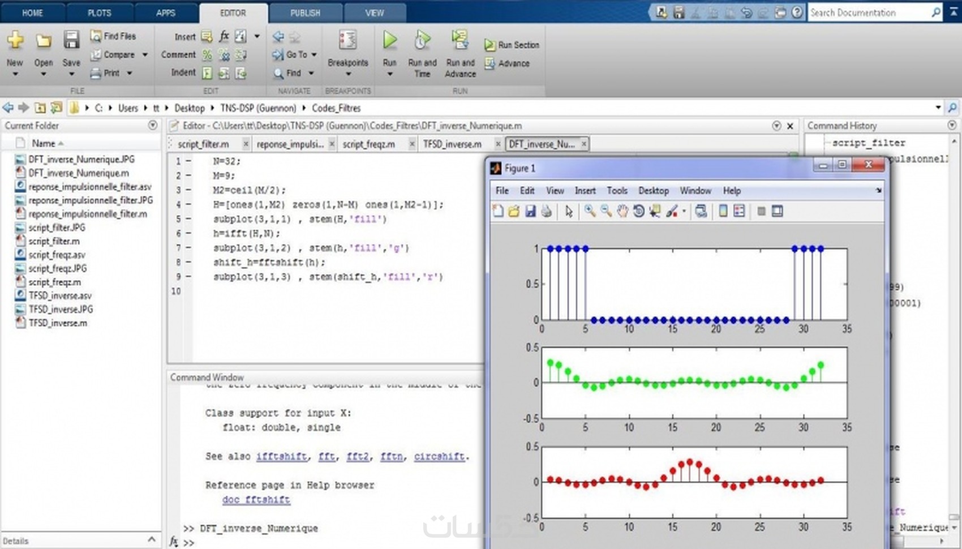Expand the New button dropdown arrow
962x549 pixels.
[15, 74]
